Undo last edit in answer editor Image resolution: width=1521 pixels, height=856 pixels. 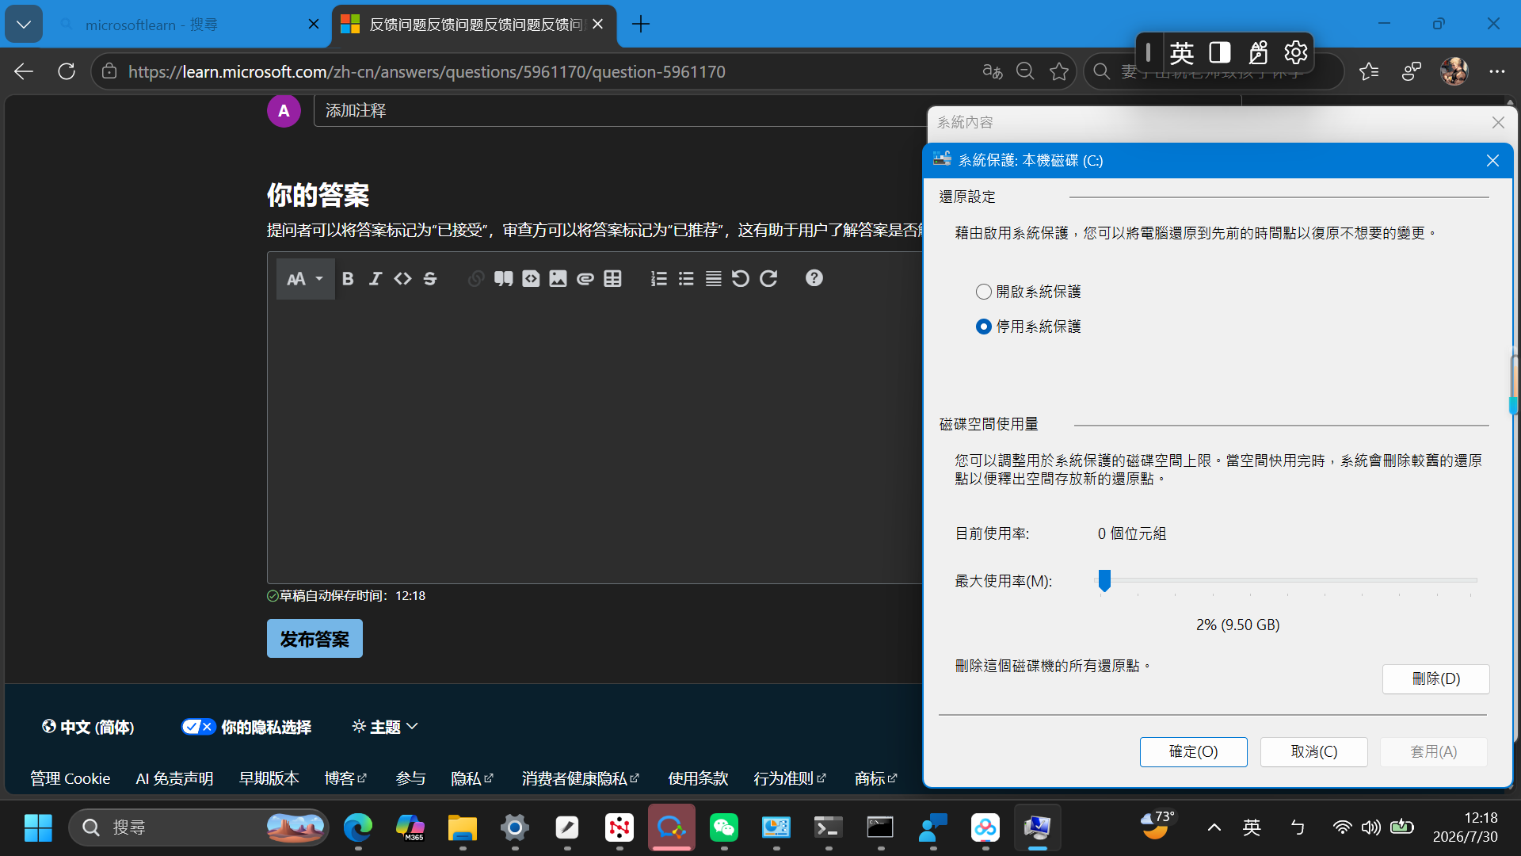pos(741,279)
